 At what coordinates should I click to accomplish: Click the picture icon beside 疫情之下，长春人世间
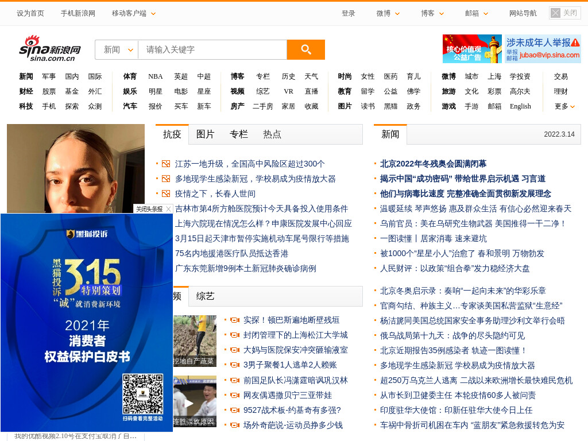click(x=166, y=194)
